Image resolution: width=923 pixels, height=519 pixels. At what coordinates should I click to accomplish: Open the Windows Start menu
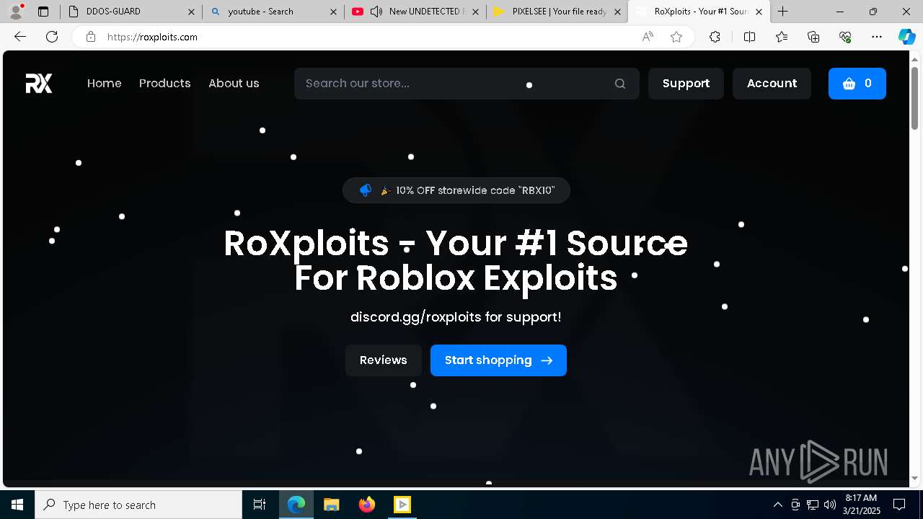pos(17,505)
